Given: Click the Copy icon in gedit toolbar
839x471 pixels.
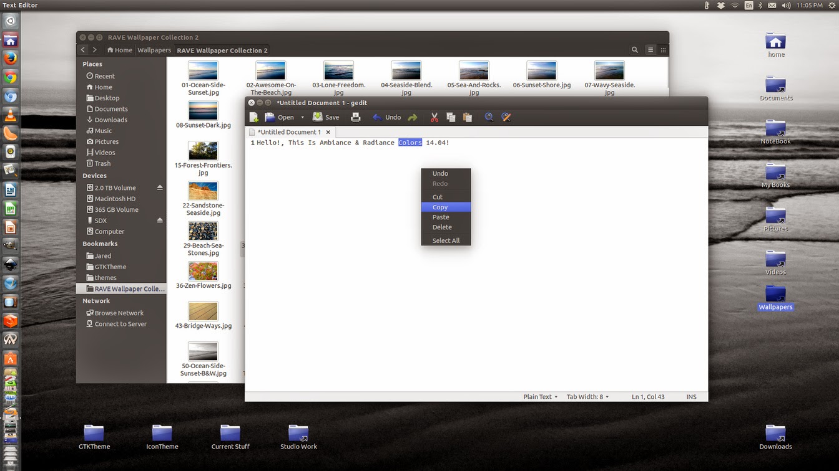Looking at the screenshot, I should pos(451,117).
